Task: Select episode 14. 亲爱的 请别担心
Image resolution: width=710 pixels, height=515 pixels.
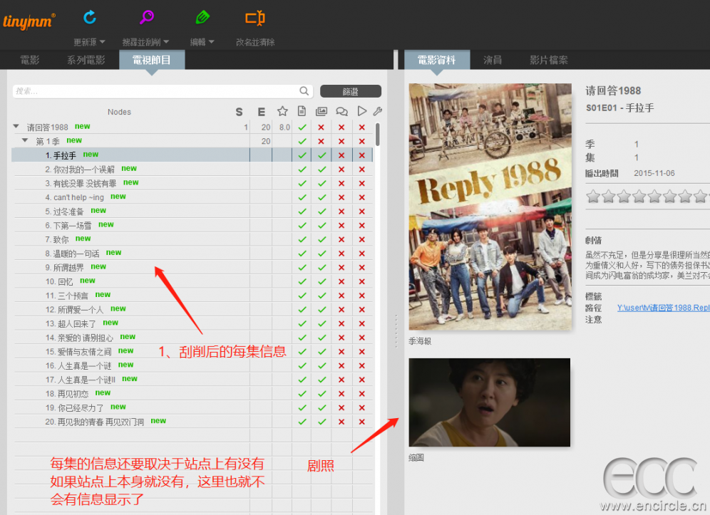Action: click(x=79, y=338)
